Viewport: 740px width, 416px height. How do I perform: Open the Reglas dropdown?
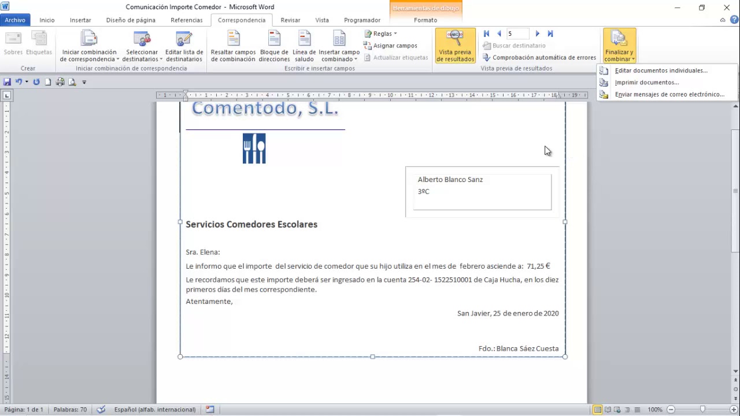[x=380, y=34]
